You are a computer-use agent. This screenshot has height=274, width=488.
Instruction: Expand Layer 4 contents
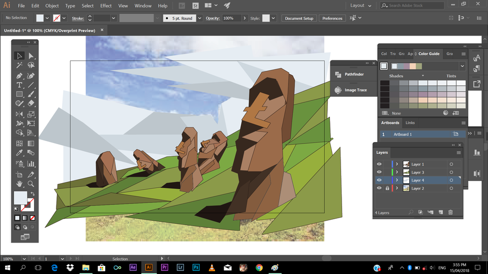[x=396, y=180]
